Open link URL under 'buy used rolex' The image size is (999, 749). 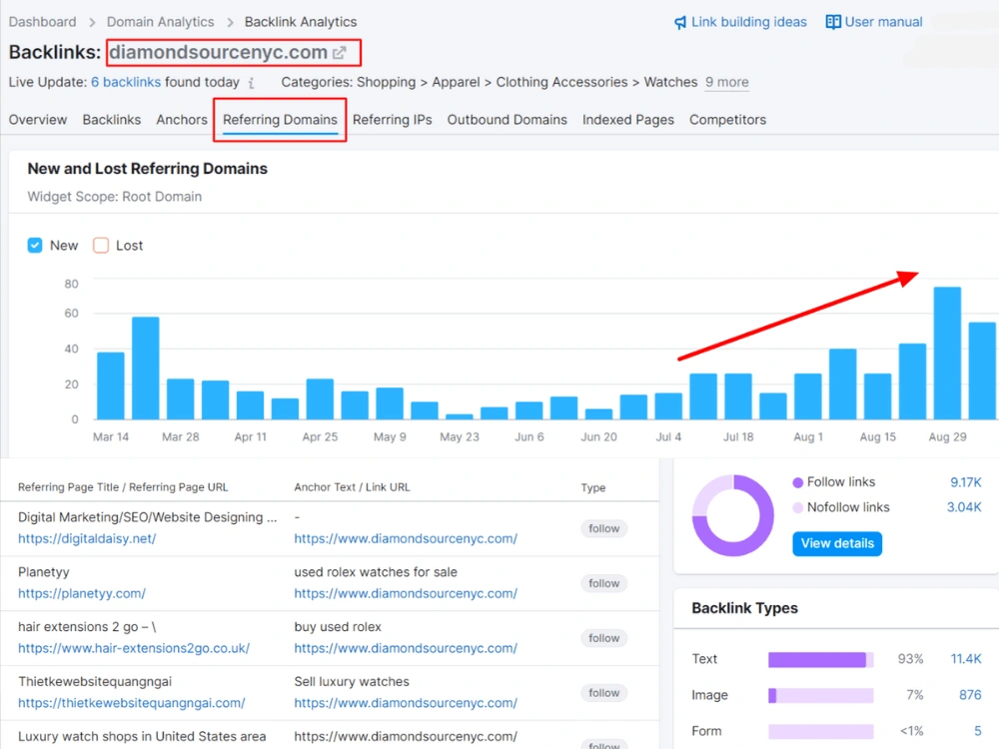point(406,648)
